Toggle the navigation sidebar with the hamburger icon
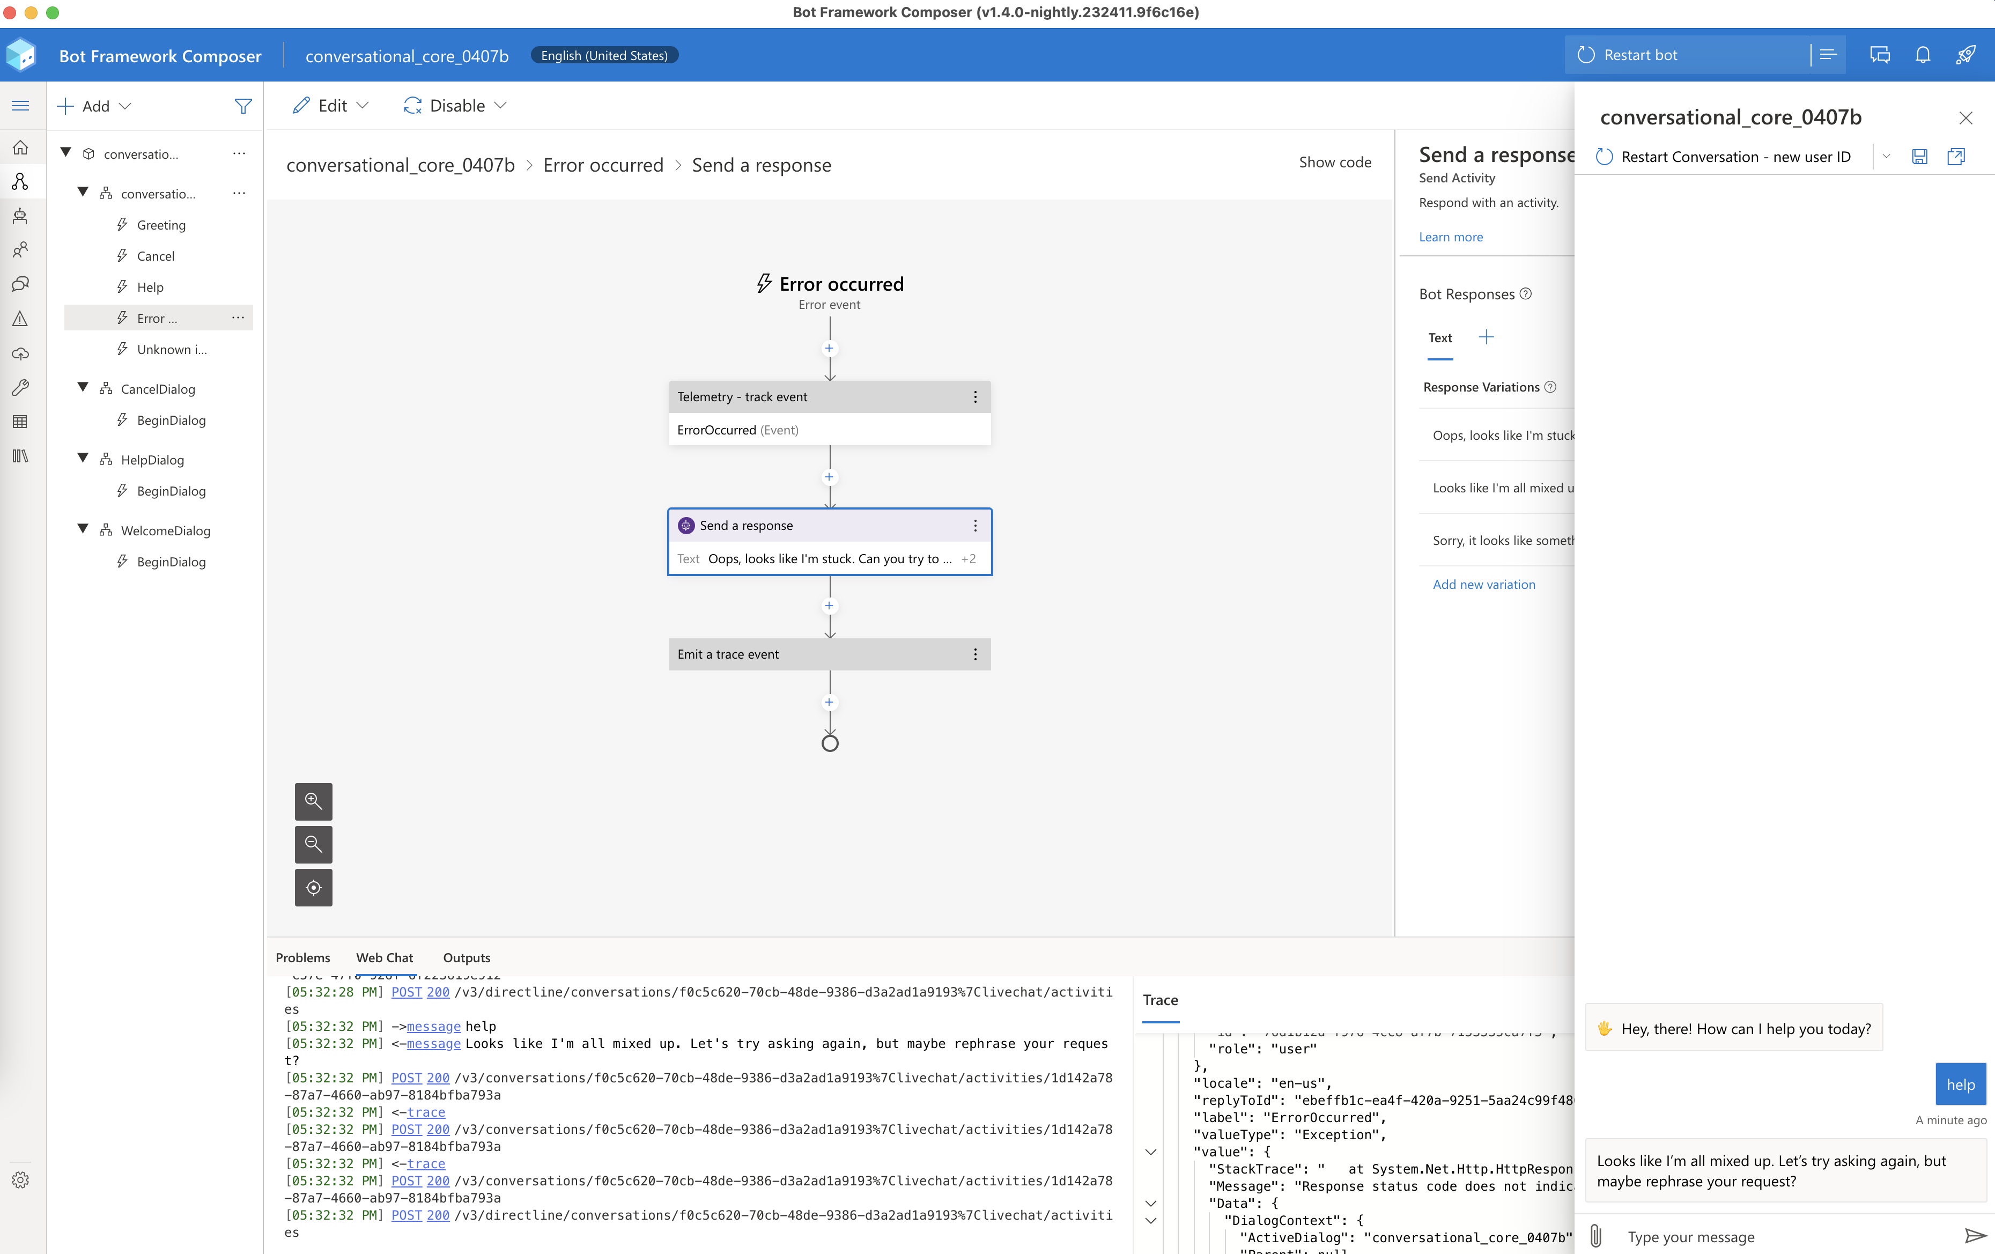The width and height of the screenshot is (1995, 1254). pos(21,105)
